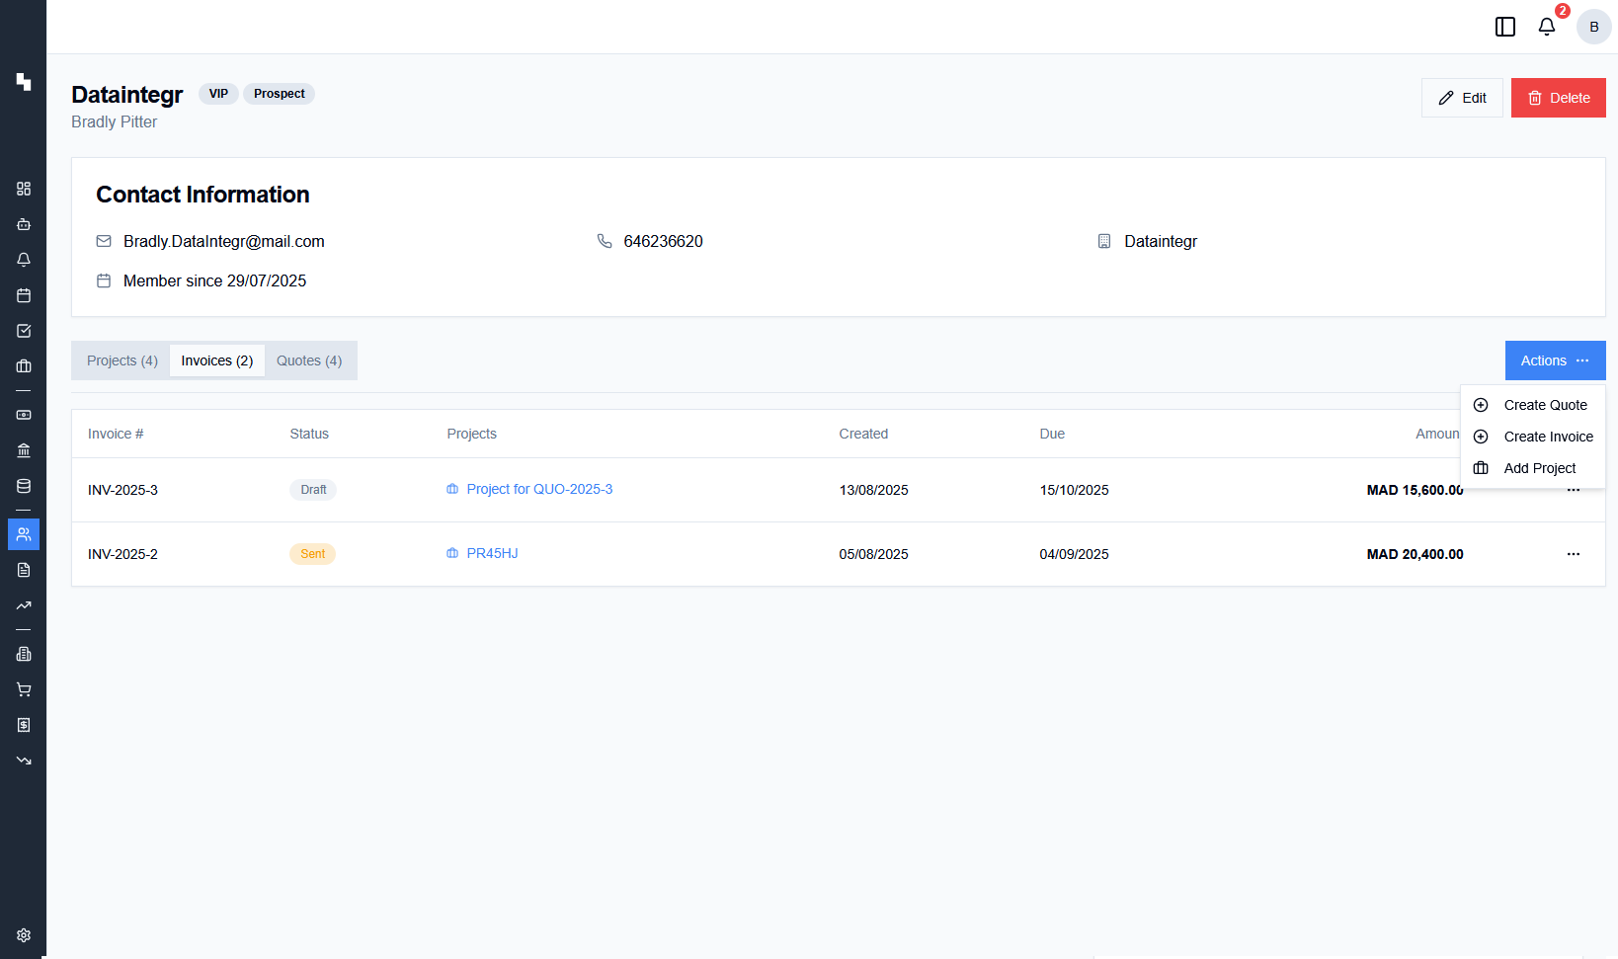Select Add Project menu option
The image size is (1618, 959).
coord(1539,468)
